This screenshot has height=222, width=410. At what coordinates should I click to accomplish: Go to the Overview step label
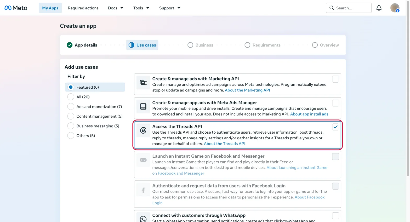329,45
